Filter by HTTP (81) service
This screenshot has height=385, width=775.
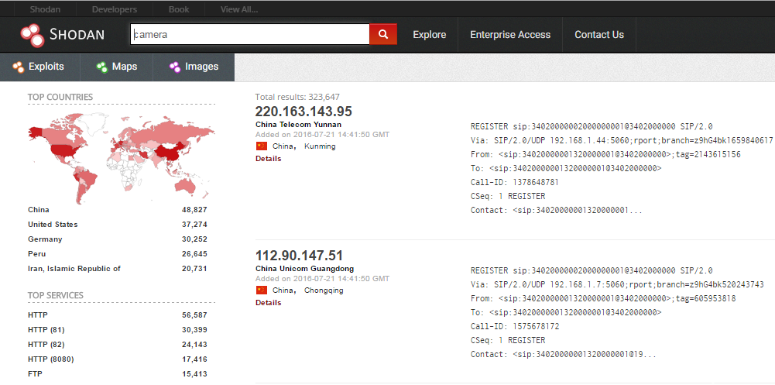[46, 330]
